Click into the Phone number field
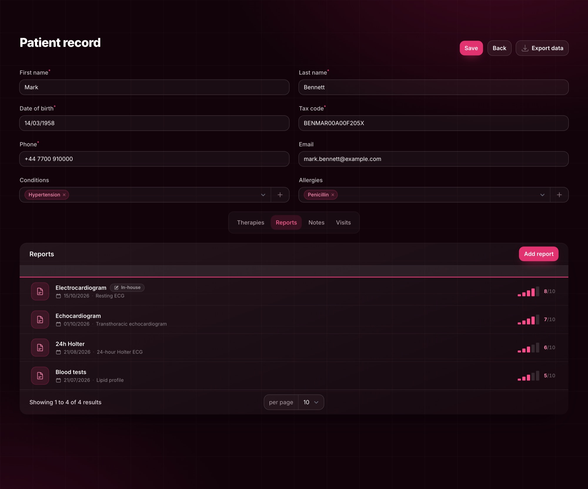Screen dimensions: 588x489 point(154,159)
